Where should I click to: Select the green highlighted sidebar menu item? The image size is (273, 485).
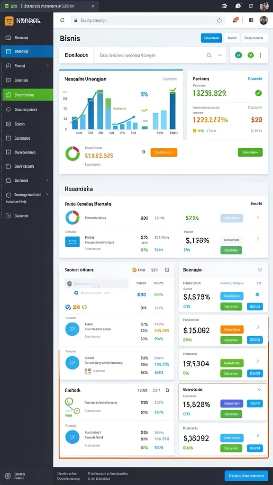27,95
